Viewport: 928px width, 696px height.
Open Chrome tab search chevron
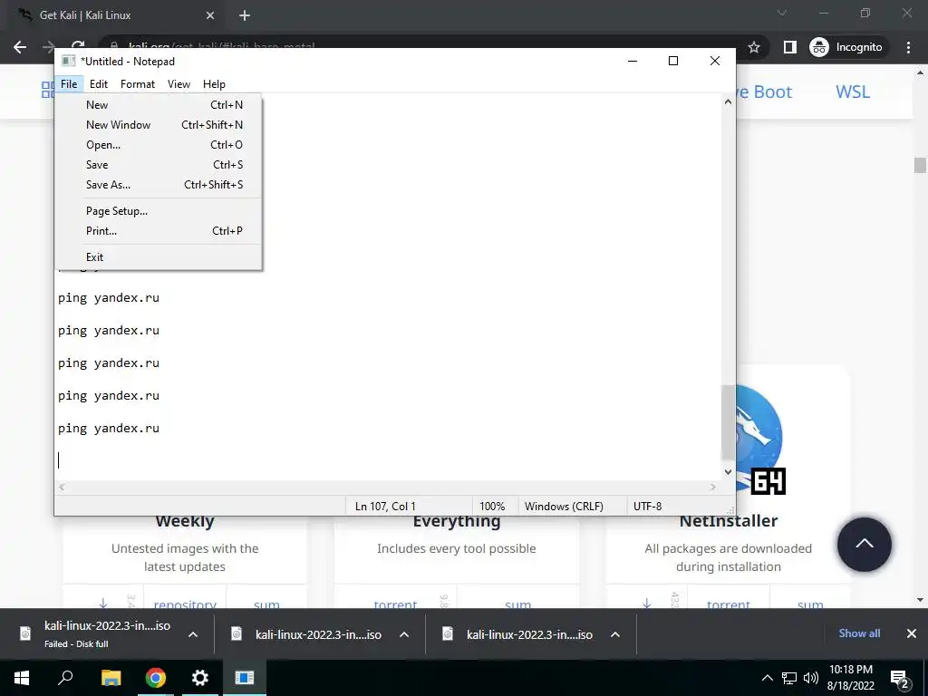(782, 13)
